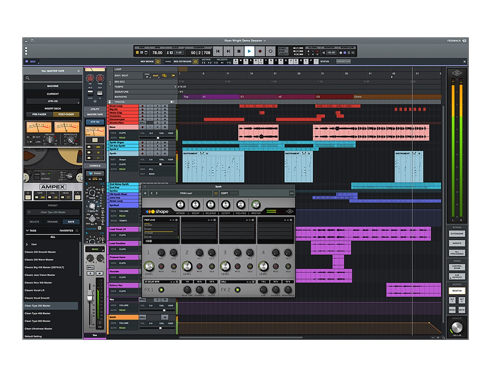
Task: Arm recording with the Record button
Action: [x=260, y=51]
